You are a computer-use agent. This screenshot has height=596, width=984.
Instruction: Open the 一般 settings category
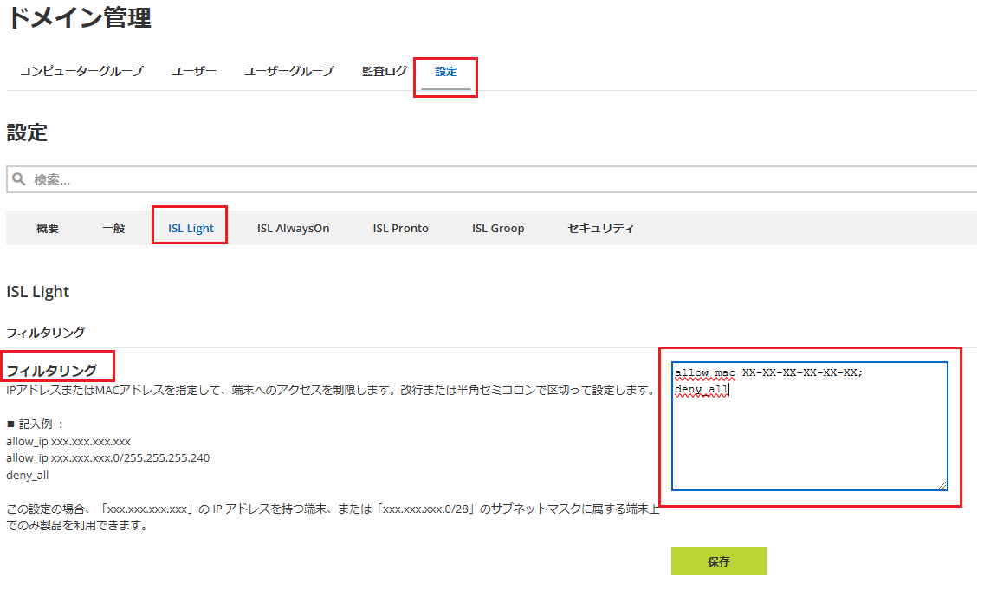tap(113, 229)
